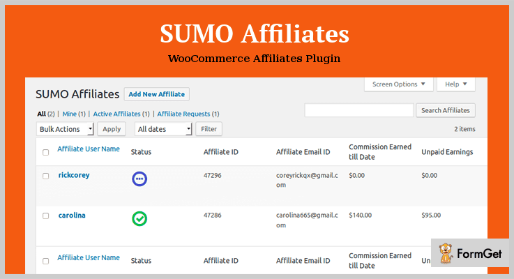
Task: Check the select-all box in bottom footer row
Action: (x=45, y=262)
